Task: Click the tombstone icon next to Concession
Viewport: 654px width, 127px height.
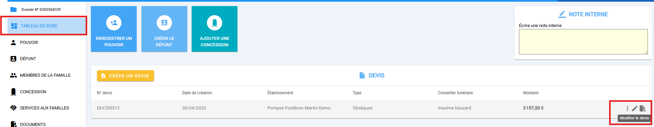Action: (x=13, y=92)
